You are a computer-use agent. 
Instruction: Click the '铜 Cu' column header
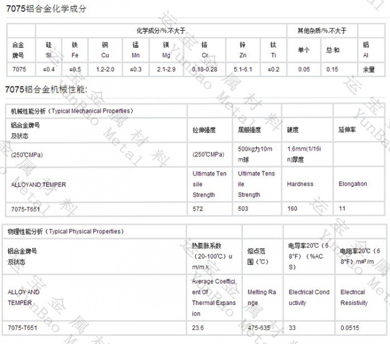pyautogui.click(x=105, y=50)
